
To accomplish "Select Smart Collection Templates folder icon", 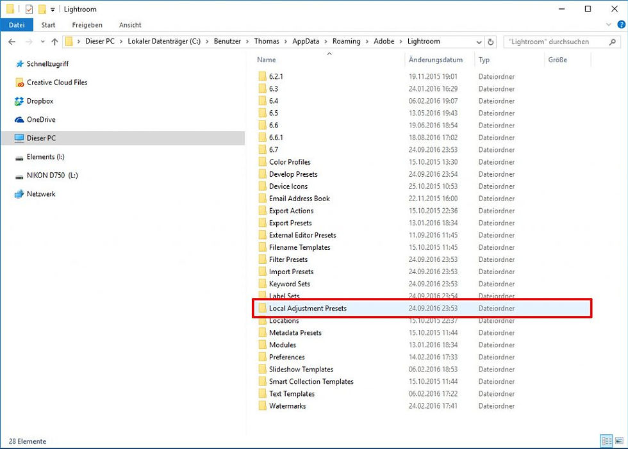I will tap(262, 382).
